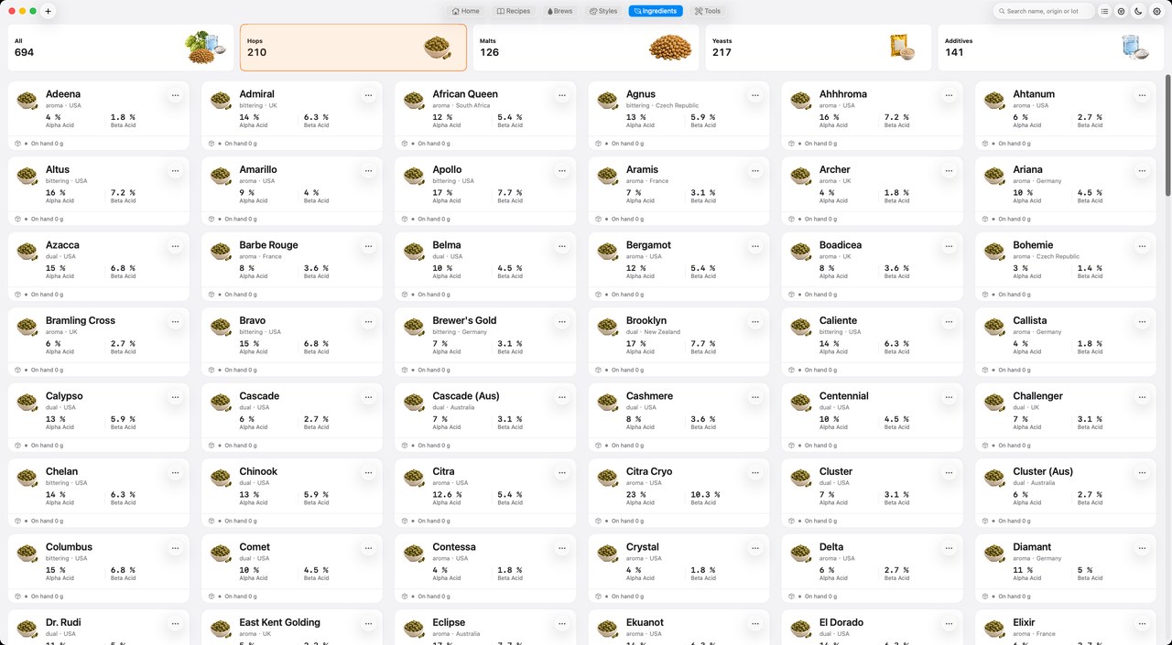Screen dimensions: 1172x645
Task: Open the Tools tab
Action: tap(707, 11)
